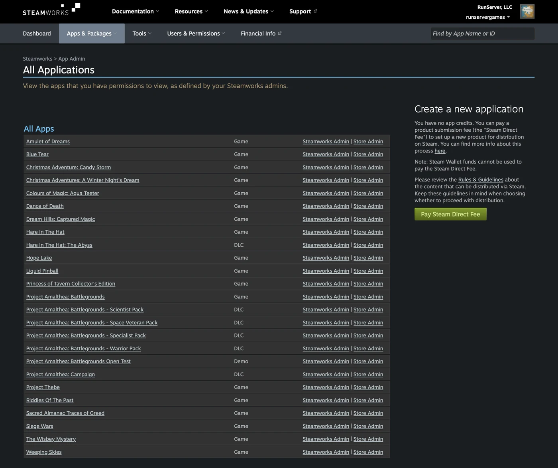The width and height of the screenshot is (558, 468).
Task: Click the Steamworks breadcrumb link
Action: (x=37, y=59)
